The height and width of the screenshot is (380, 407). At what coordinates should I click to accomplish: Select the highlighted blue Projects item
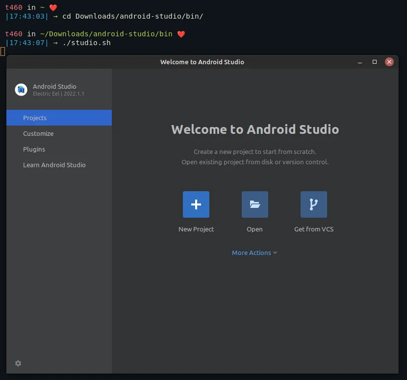(x=35, y=118)
